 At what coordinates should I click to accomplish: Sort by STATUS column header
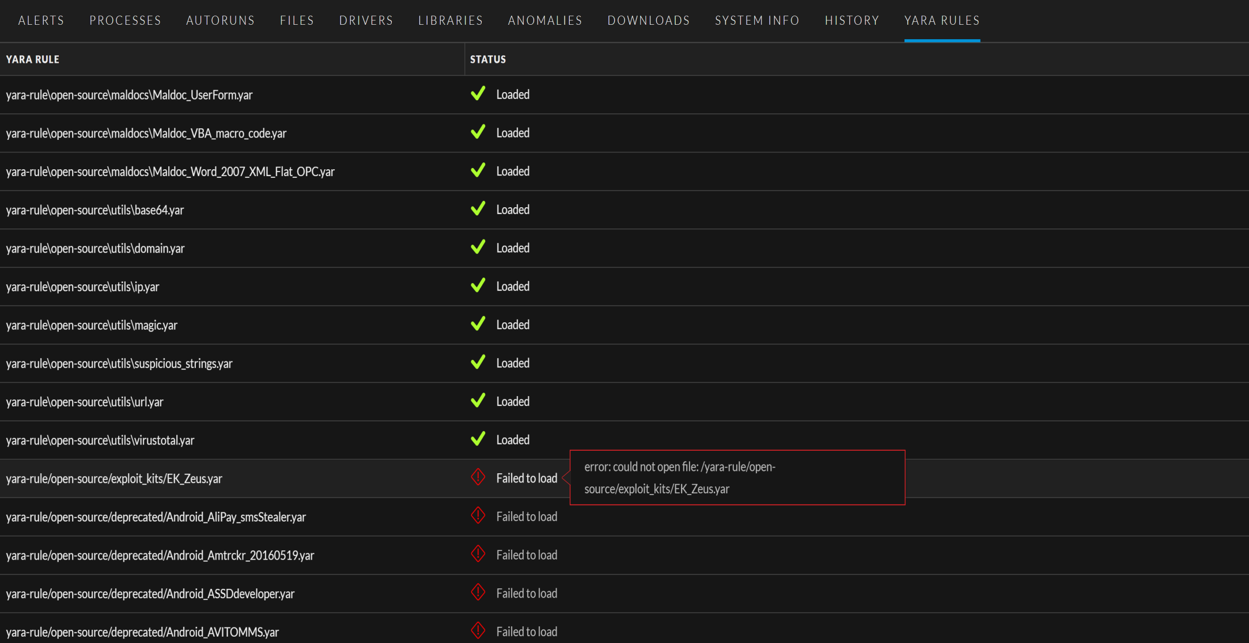pos(487,59)
